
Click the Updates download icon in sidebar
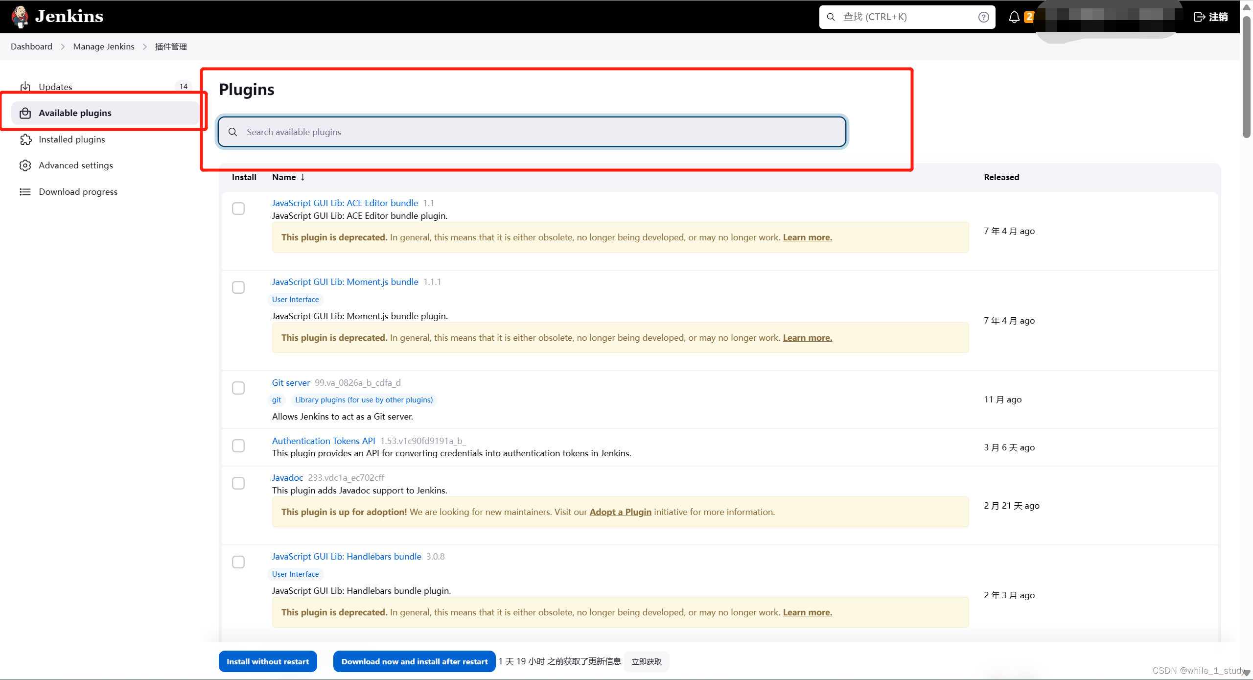click(25, 87)
